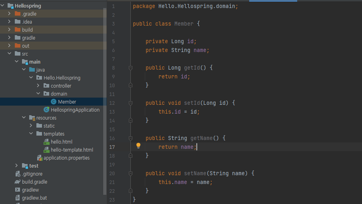Image resolution: width=362 pixels, height=204 pixels.
Task: Click the src folder icon
Action: click(18, 54)
